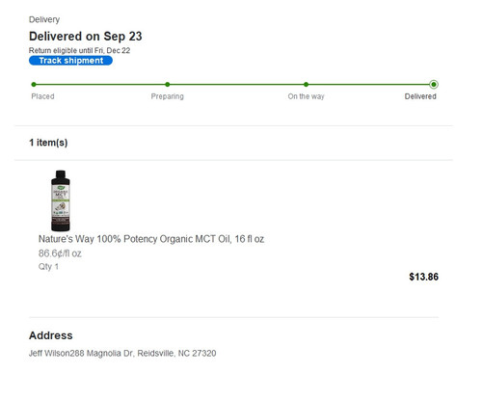
Task: Click the Delivered step label
Action: coord(420,96)
